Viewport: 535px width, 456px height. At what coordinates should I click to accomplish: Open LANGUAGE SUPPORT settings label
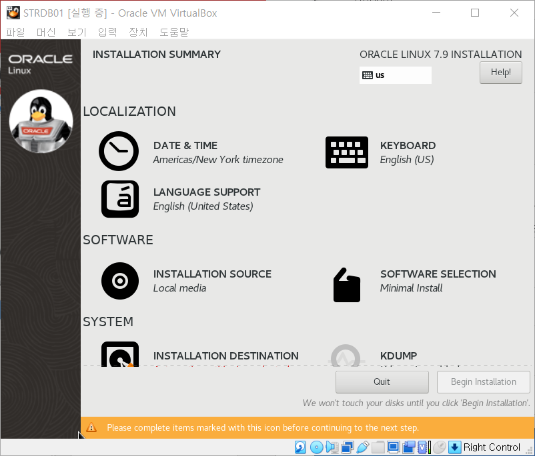(x=207, y=192)
